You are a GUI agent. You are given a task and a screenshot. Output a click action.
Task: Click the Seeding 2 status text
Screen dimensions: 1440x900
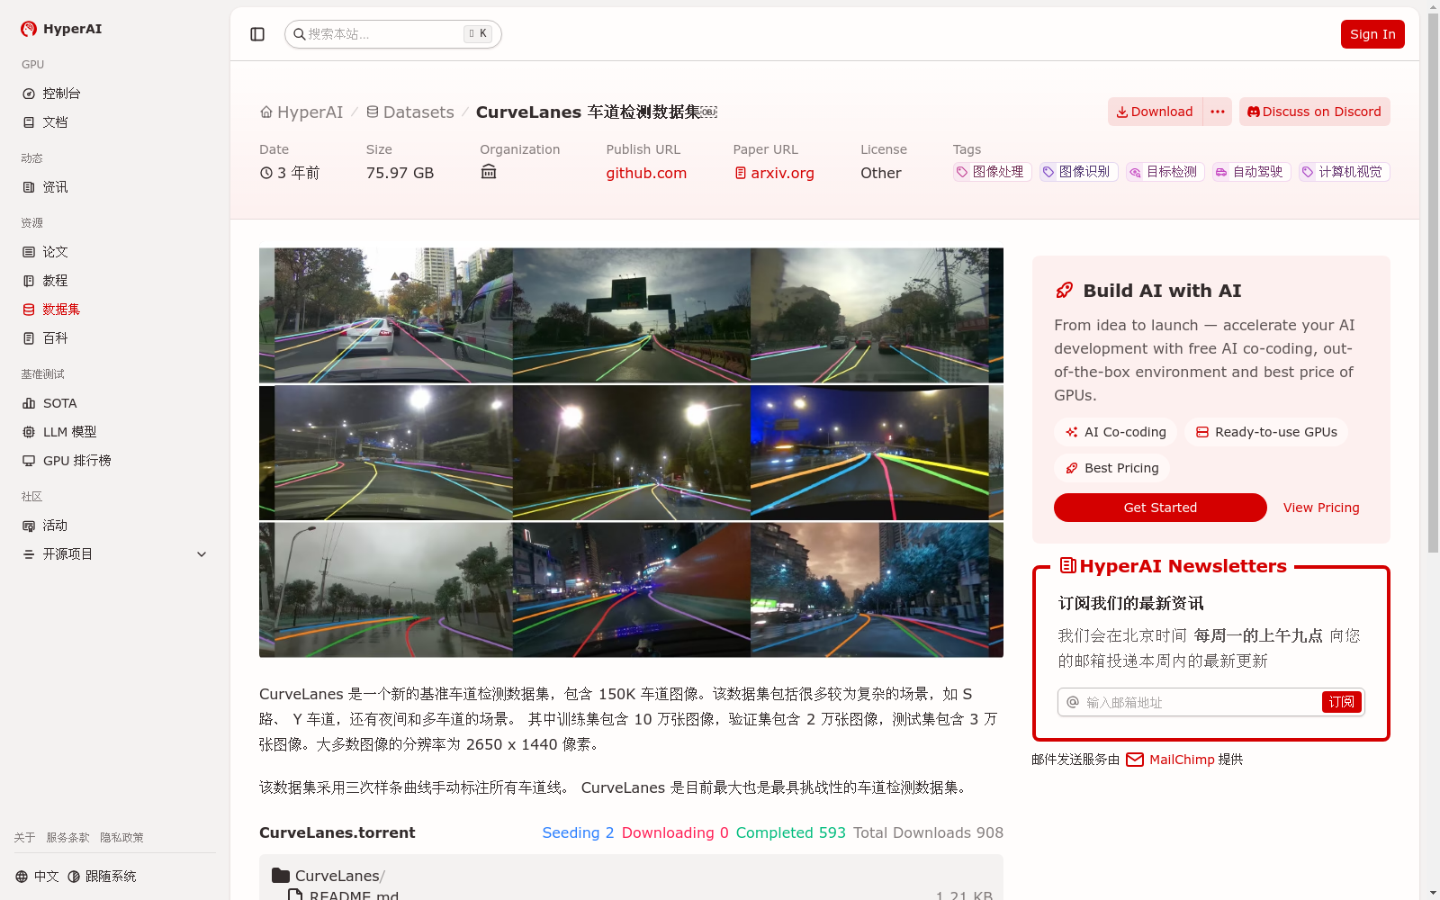click(x=578, y=833)
